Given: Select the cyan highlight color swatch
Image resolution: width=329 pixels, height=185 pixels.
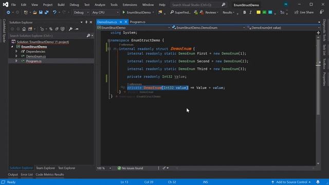Looking at the screenshot, I should [x=270, y=12].
